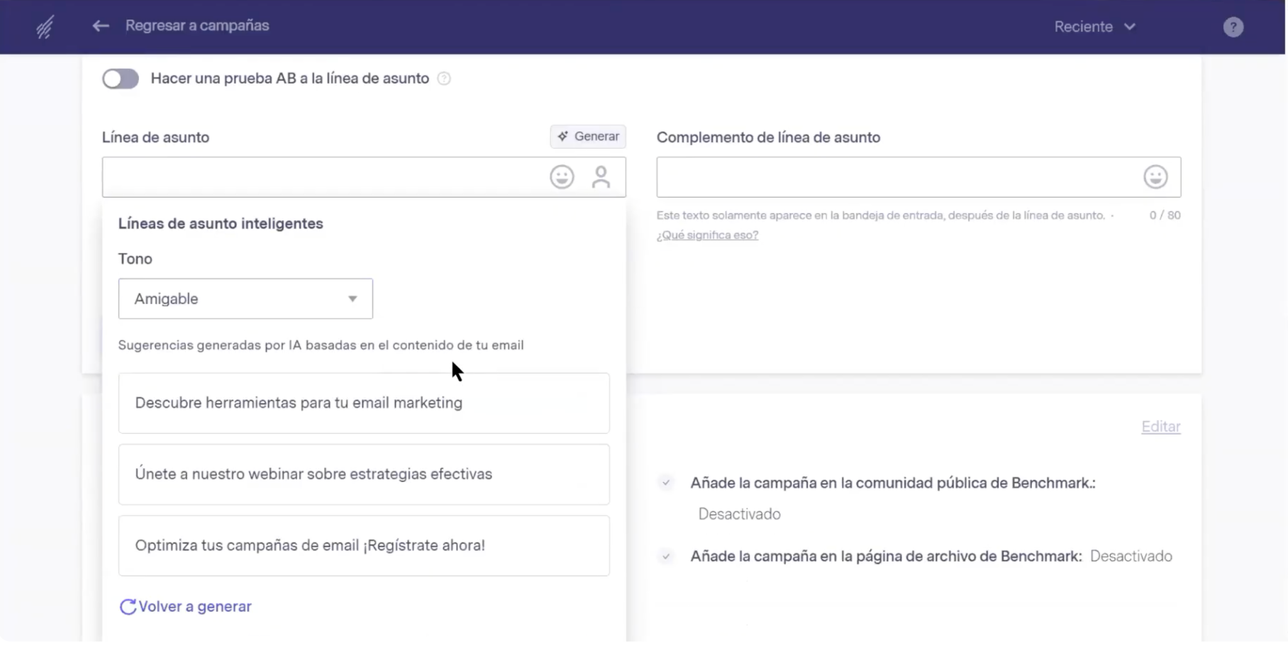Expand the Tono Amigable dropdown

(245, 299)
